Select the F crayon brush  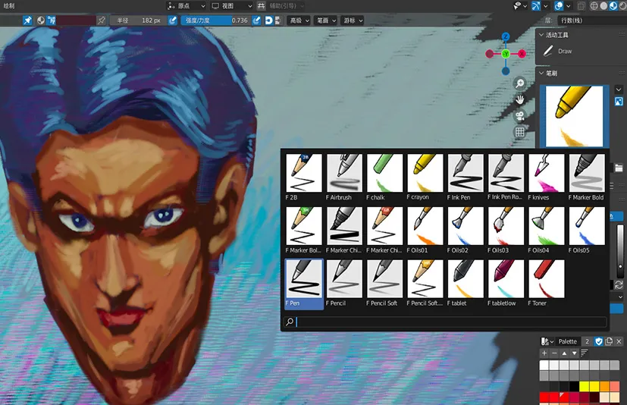pos(425,177)
